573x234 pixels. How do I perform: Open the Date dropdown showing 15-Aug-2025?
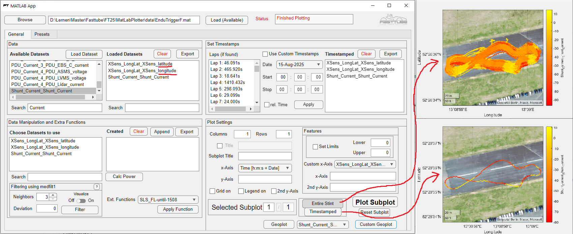(x=299, y=64)
